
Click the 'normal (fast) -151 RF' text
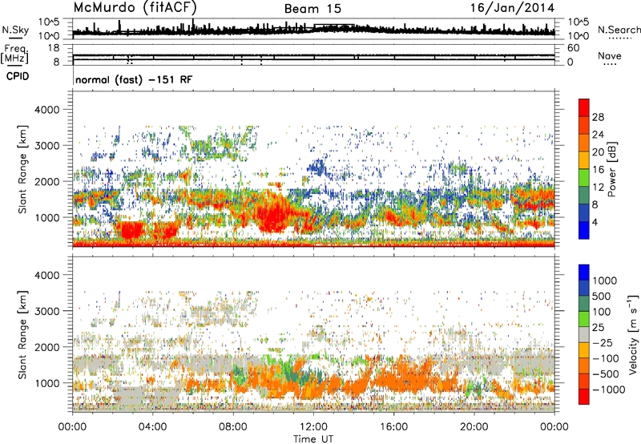click(x=134, y=79)
